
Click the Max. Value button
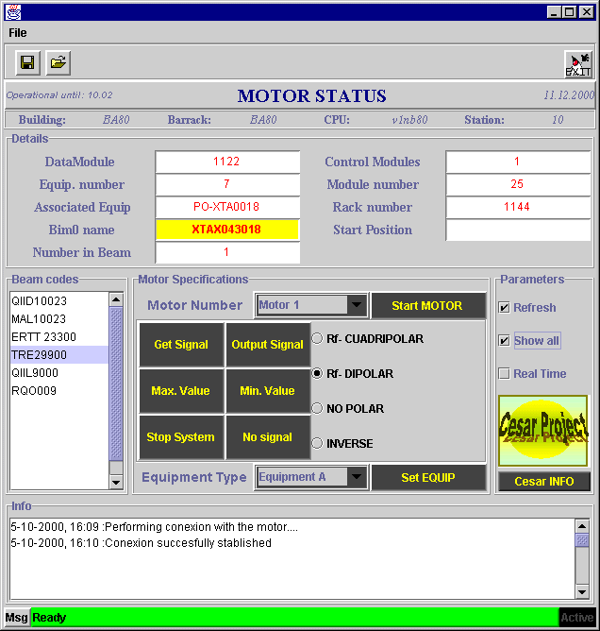[x=181, y=391]
